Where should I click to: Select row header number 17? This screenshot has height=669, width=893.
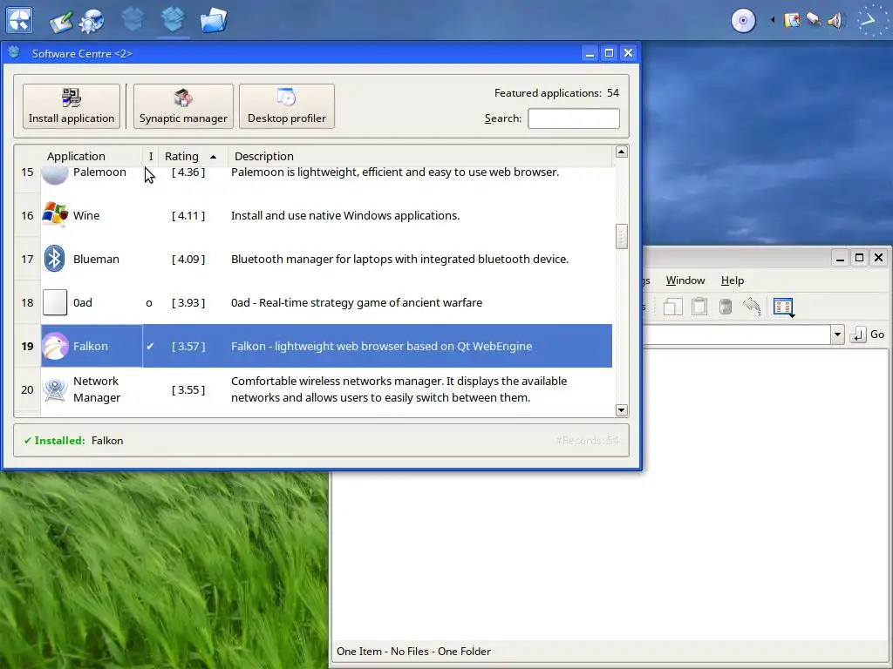27,259
